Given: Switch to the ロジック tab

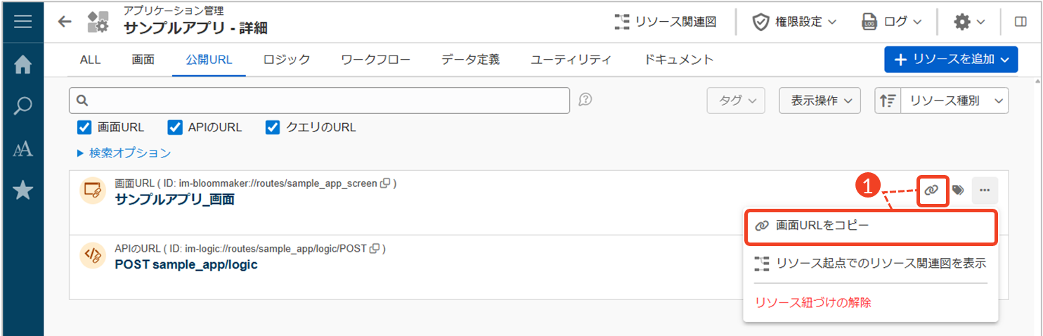Looking at the screenshot, I should click(x=287, y=60).
